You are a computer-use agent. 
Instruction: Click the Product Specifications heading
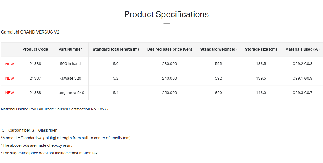pos(167,14)
